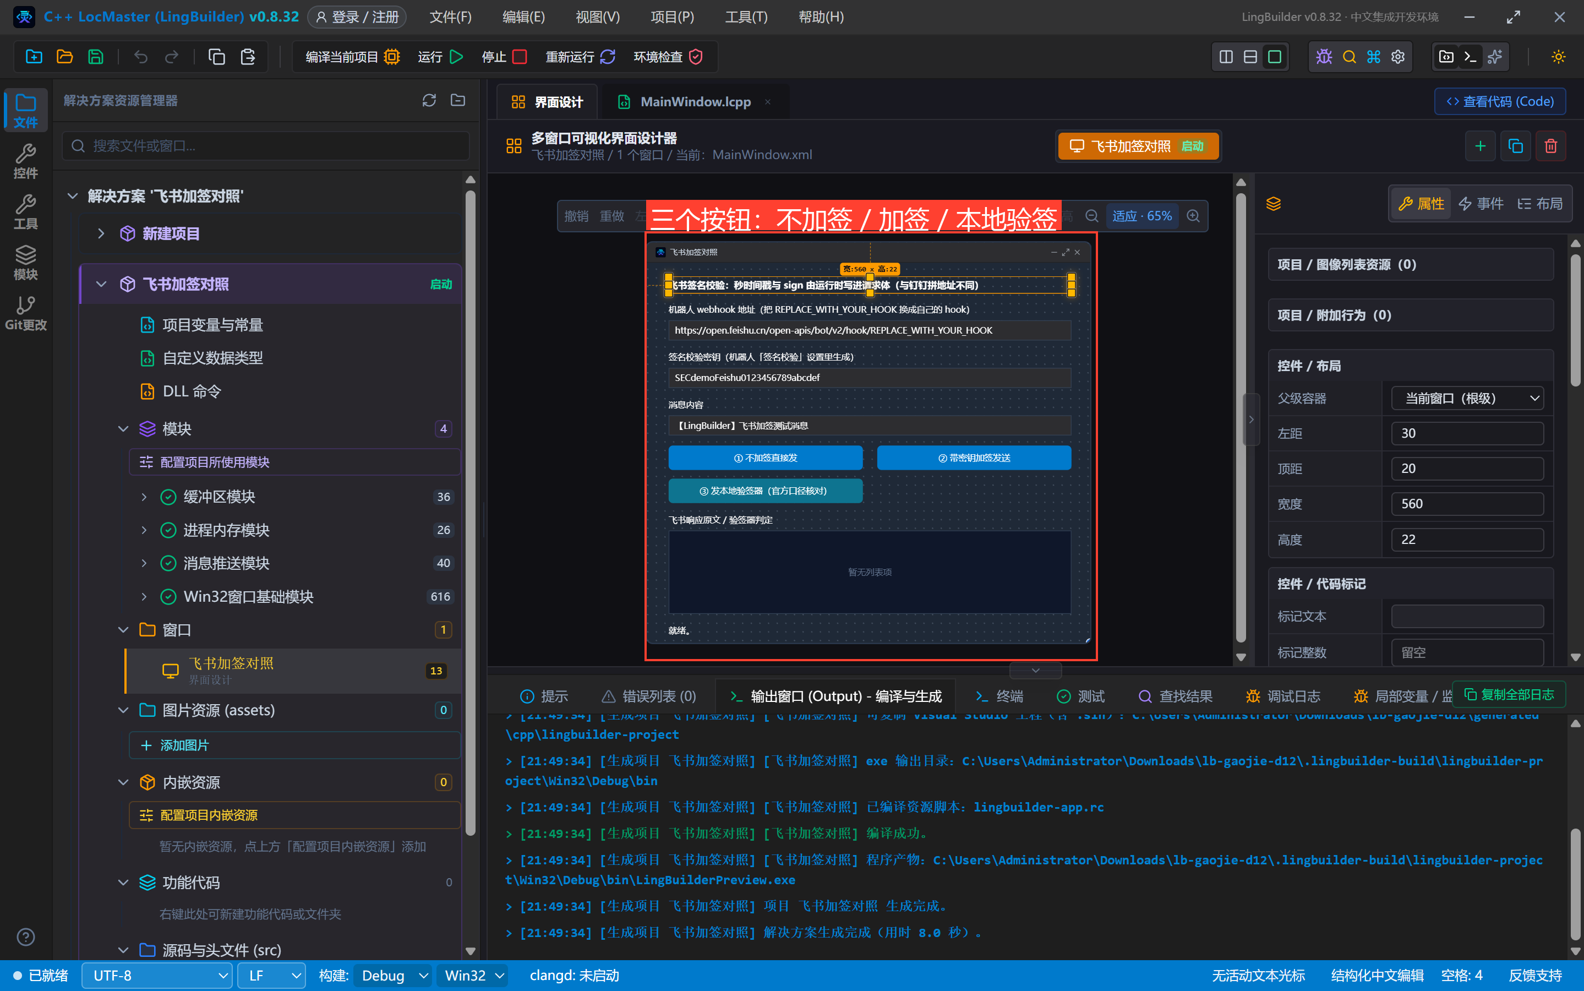Screen dimensions: 1584x991
Task: Expand the 新建项目 tree node
Action: point(100,233)
